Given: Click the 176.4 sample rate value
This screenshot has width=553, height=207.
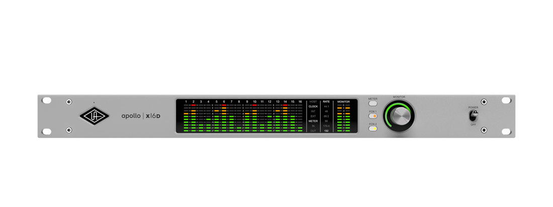Looking at the screenshot, I should click(326, 126).
